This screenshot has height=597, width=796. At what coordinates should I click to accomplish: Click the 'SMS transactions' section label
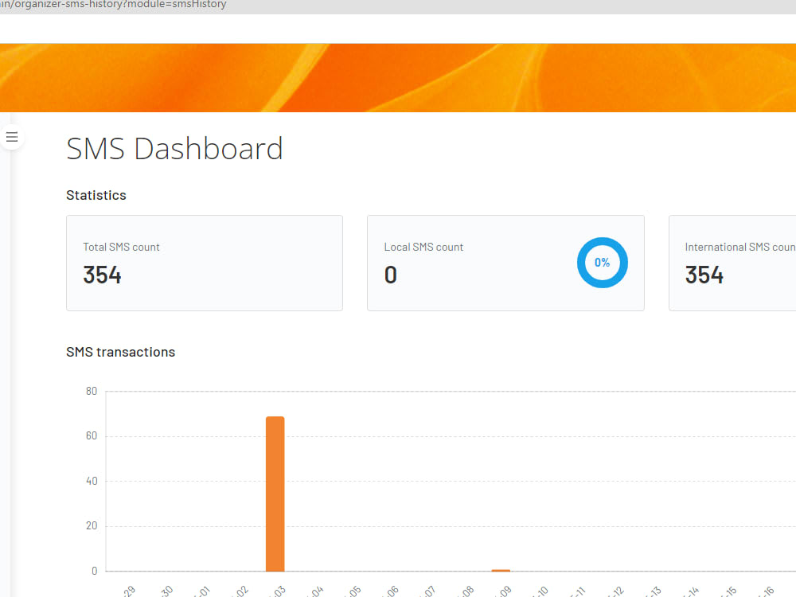[121, 353]
